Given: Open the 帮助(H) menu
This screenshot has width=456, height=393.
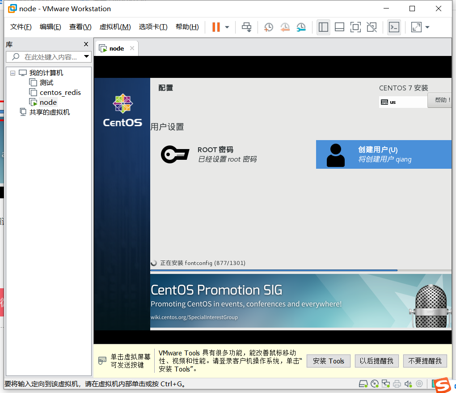Looking at the screenshot, I should click(187, 27).
